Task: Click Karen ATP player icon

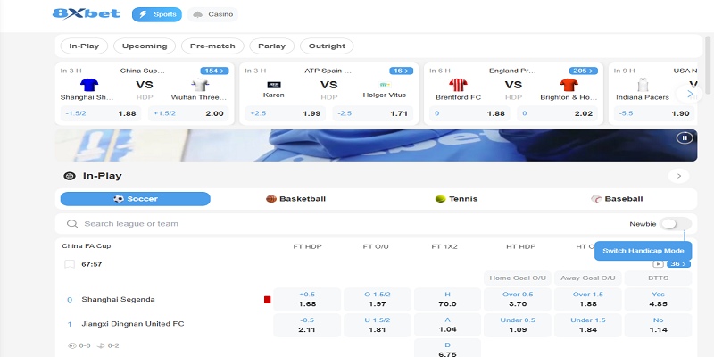Action: coord(274,85)
